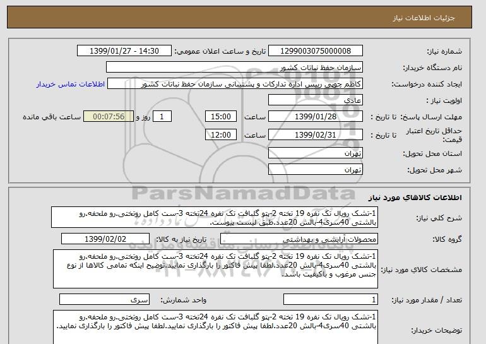Select the اولویت نیاز field showing عادی
The width and height of the screenshot is (486, 344).
(x=324, y=100)
